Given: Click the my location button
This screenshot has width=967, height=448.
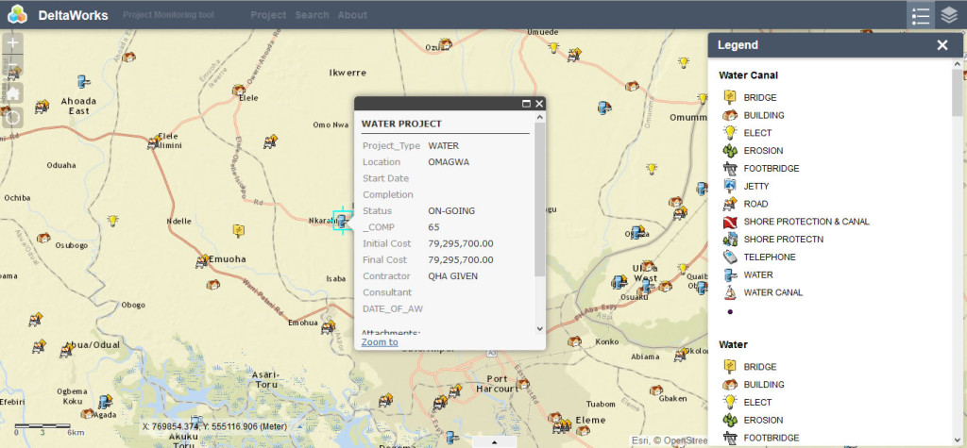Looking at the screenshot, I should coord(13,118).
